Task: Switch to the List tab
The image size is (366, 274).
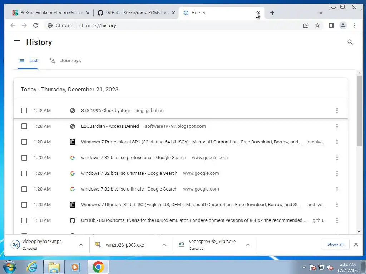Action: coord(28,61)
